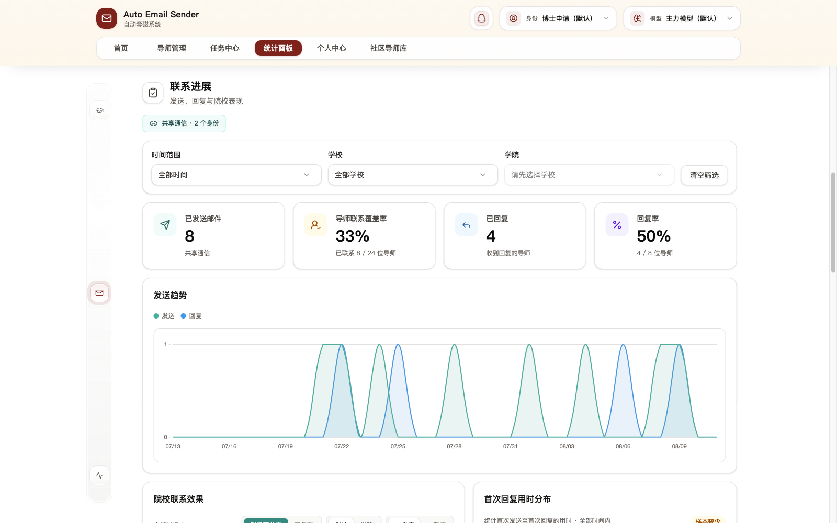Click the 共享通信 caption under 已发送邮件
Viewport: 837px width, 523px height.
click(x=197, y=253)
